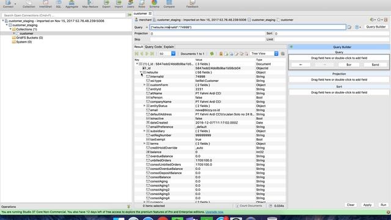The width and height of the screenshot is (391, 220).
Task: Open the Roles manager
Action: click(x=142, y=4)
